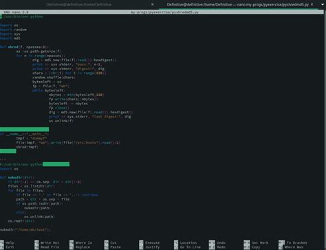This screenshot has width=326, height=250.
Task: Click the 'fp.write(chars[:nbytes])' line
Action: click(x=74, y=99)
